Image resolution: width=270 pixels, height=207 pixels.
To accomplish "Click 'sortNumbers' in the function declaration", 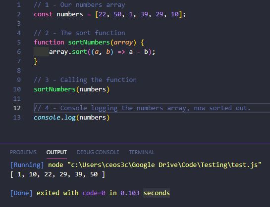I will point(89,42).
